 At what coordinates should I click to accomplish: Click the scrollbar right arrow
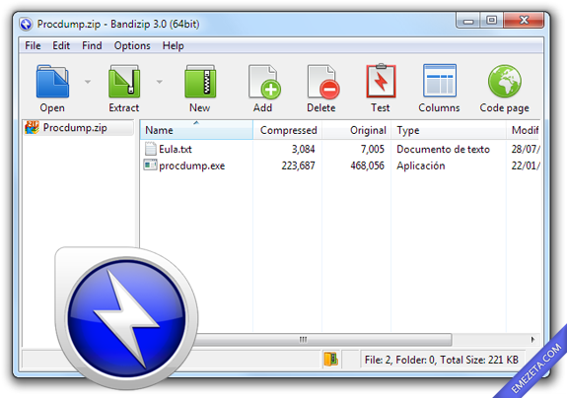tap(532, 339)
